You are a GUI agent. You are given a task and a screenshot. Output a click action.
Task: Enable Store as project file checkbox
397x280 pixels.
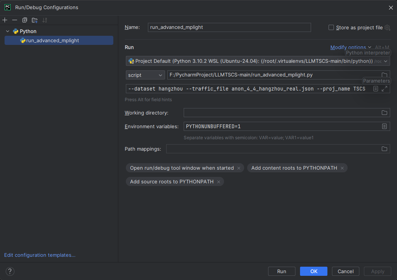[x=331, y=27]
